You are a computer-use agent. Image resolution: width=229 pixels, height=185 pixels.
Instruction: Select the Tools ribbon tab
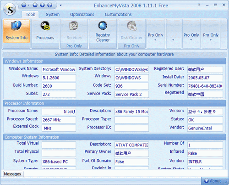pos(30,15)
